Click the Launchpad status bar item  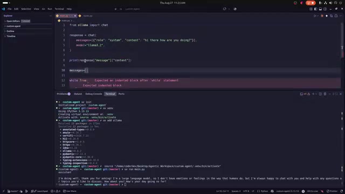click(x=39, y=191)
